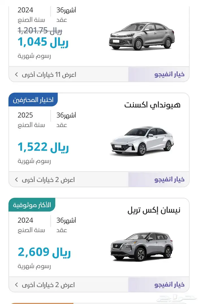Tap the 1,522 riyal monthly price

[x=43, y=147]
